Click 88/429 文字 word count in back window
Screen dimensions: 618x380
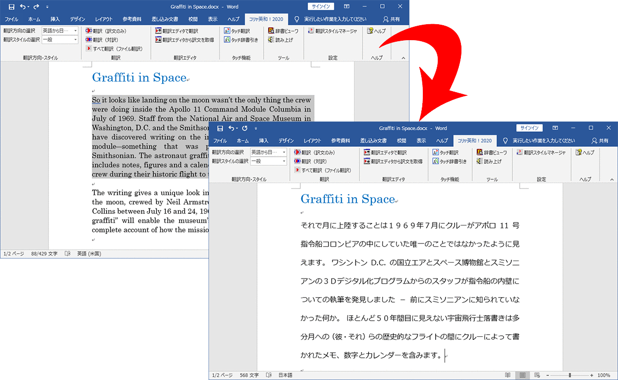pos(44,254)
